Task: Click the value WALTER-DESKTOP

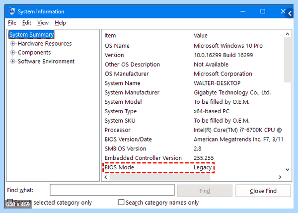Action: pos(217,83)
